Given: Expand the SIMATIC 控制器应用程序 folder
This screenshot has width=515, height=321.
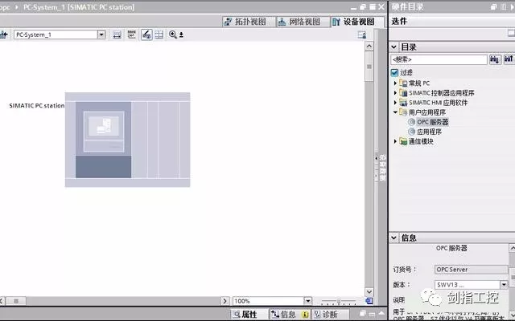Looking at the screenshot, I should pyautogui.click(x=395, y=93).
